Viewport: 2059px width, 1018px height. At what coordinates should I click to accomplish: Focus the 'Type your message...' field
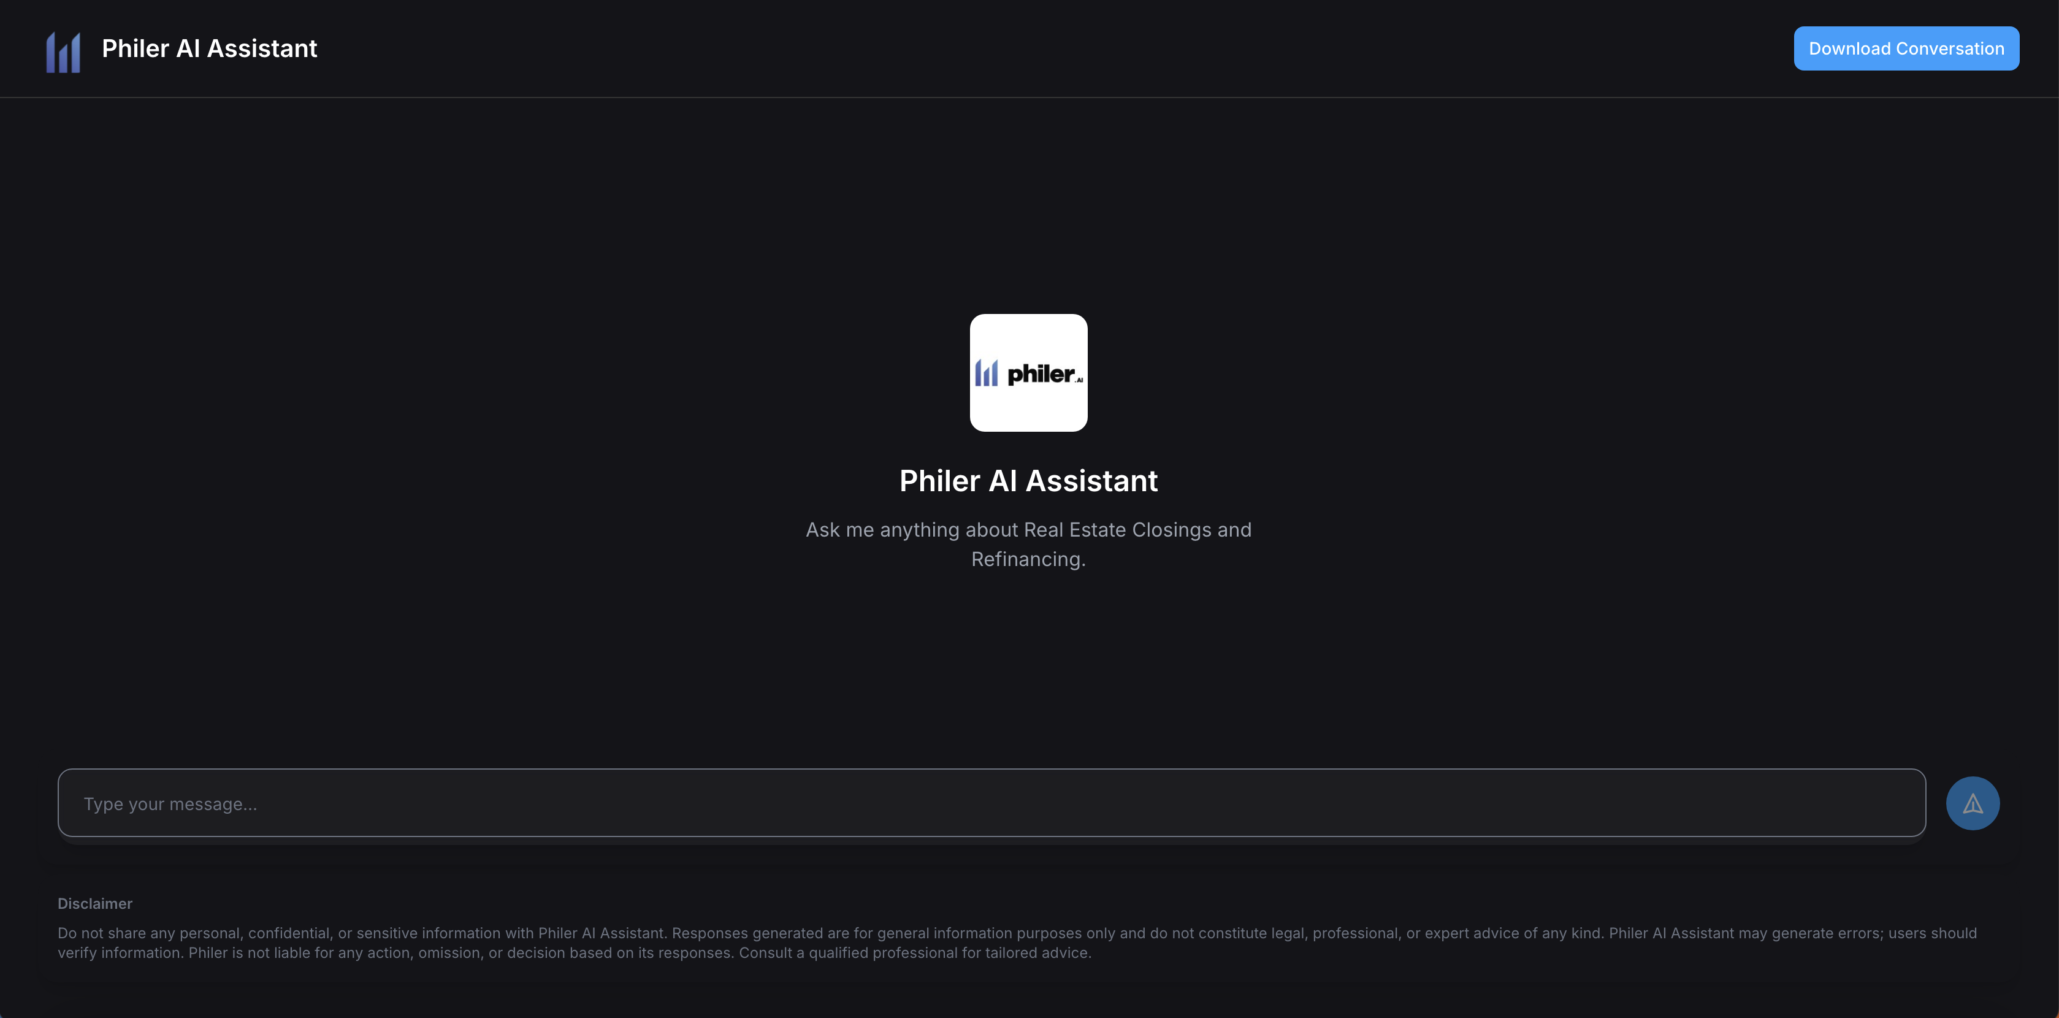(991, 803)
